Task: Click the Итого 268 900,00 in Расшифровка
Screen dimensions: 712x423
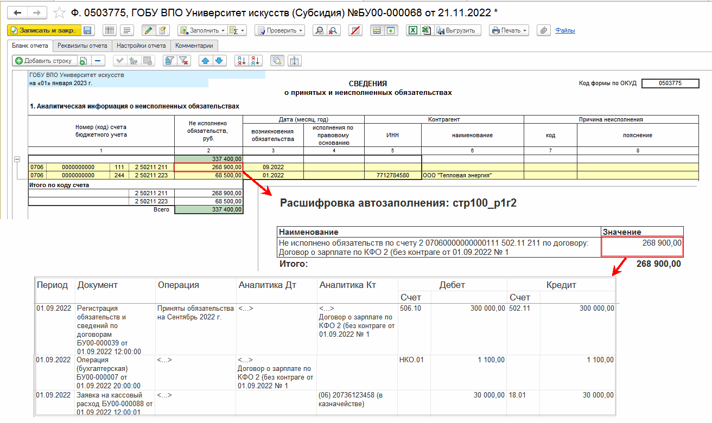Action: [x=659, y=264]
